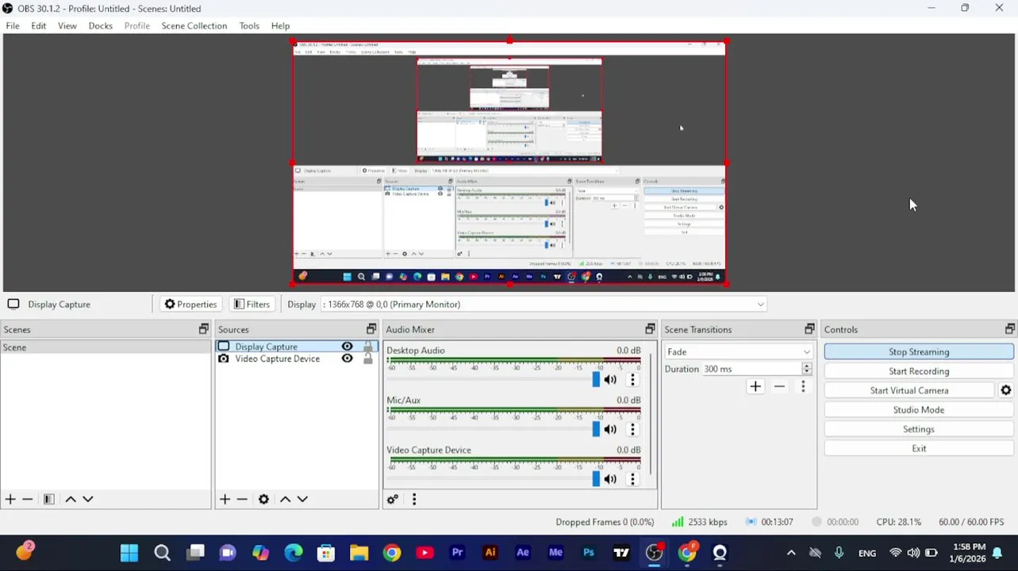Move source down arrow in Sources dock

302,499
